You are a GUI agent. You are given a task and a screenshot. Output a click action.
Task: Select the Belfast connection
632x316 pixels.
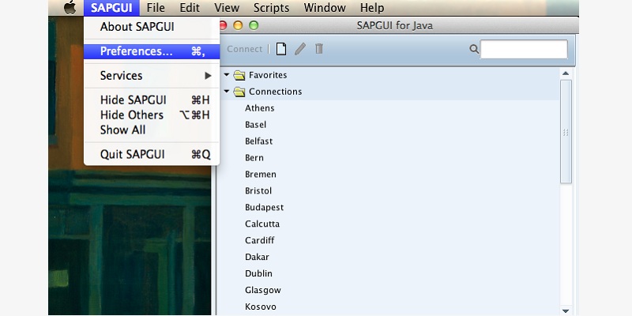point(259,141)
